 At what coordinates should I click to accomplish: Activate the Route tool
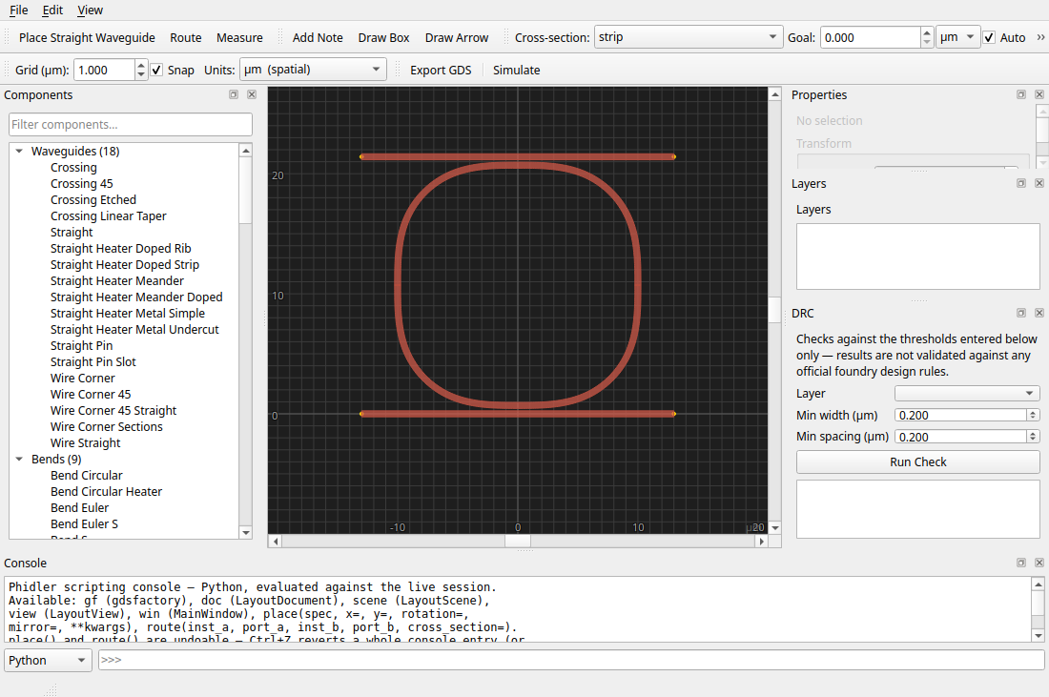[x=185, y=37]
